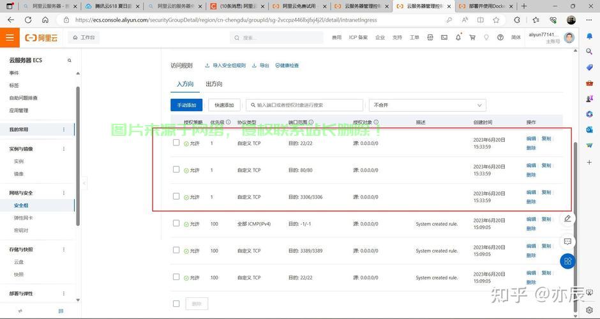This screenshot has height=319, width=600.
Task: Open the help question mark icon
Action: (x=500, y=38)
